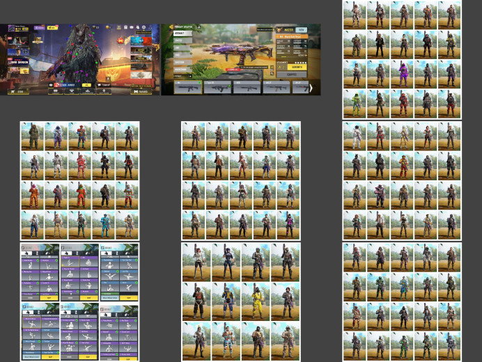The width and height of the screenshot is (482, 362).
Task: Open the Lunar Dragon season banner
Action: pyautogui.click(x=18, y=62)
